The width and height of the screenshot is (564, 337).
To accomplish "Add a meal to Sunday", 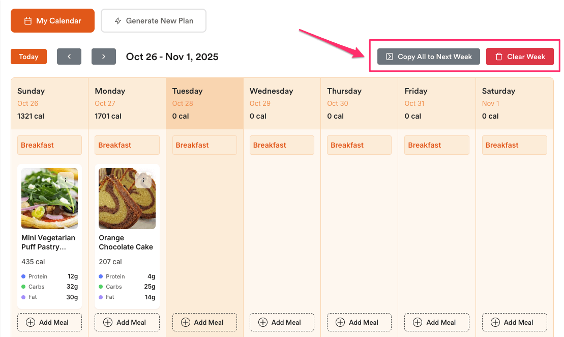I will [50, 322].
